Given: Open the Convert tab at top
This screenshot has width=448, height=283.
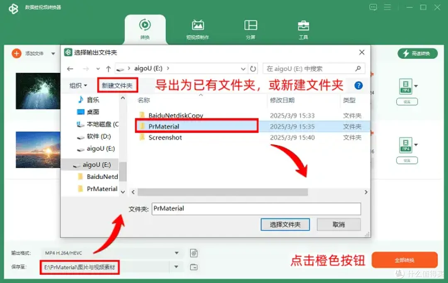Looking at the screenshot, I should click(x=145, y=29).
